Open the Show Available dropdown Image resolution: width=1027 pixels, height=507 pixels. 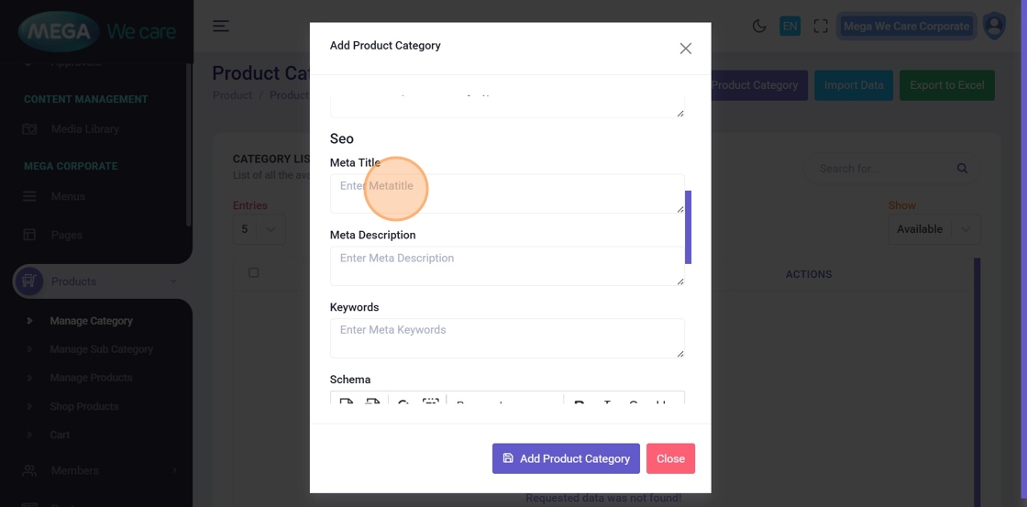pos(933,229)
